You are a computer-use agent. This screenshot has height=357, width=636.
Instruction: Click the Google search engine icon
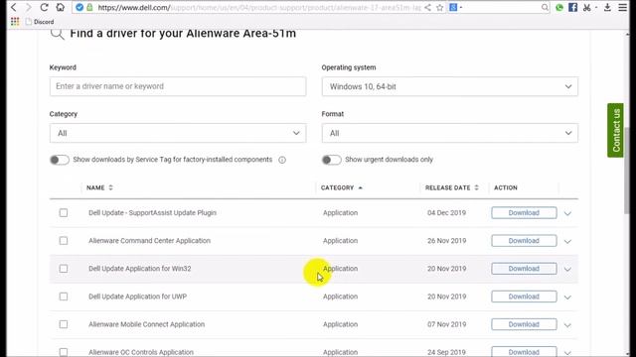[453, 7]
